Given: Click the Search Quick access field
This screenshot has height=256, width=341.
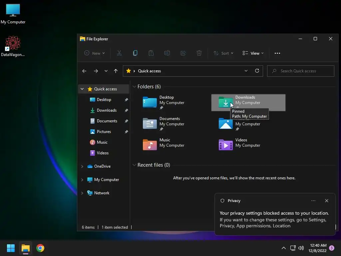Looking at the screenshot, I should (x=301, y=71).
